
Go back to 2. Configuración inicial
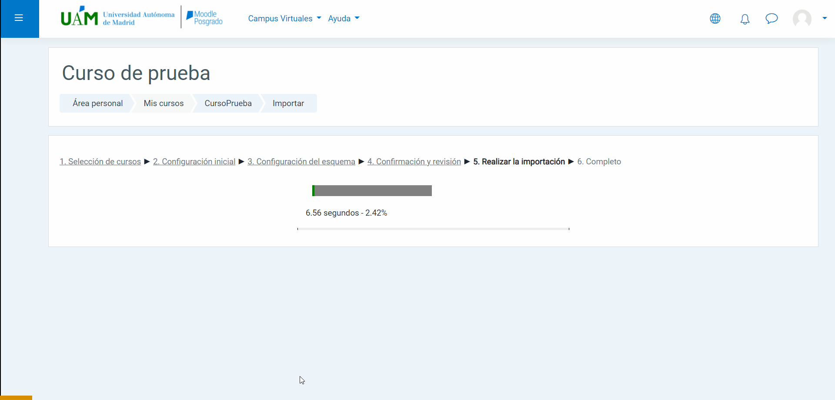coord(194,162)
